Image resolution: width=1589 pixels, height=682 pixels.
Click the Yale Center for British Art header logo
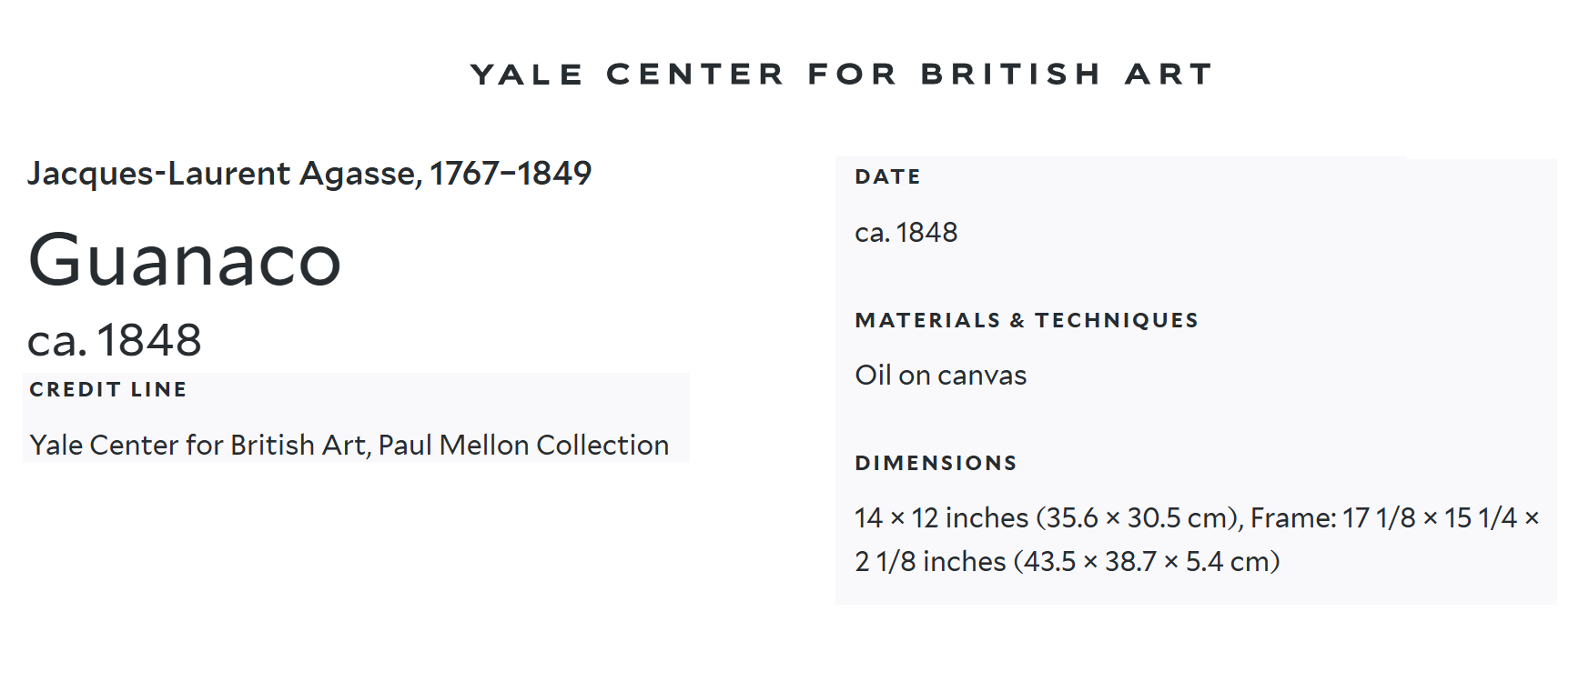pyautogui.click(x=842, y=74)
